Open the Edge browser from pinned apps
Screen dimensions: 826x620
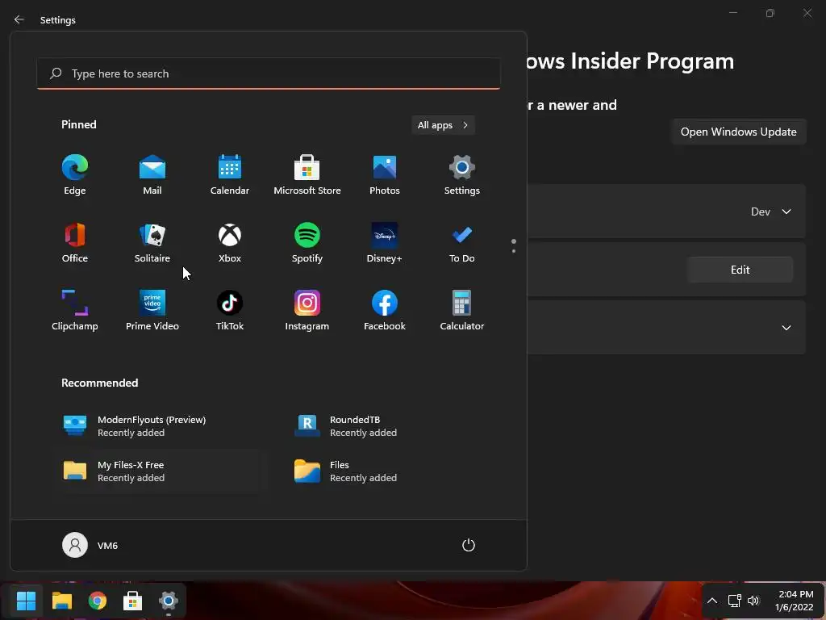(75, 175)
